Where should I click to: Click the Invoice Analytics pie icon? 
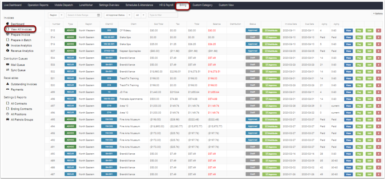click(x=7, y=46)
